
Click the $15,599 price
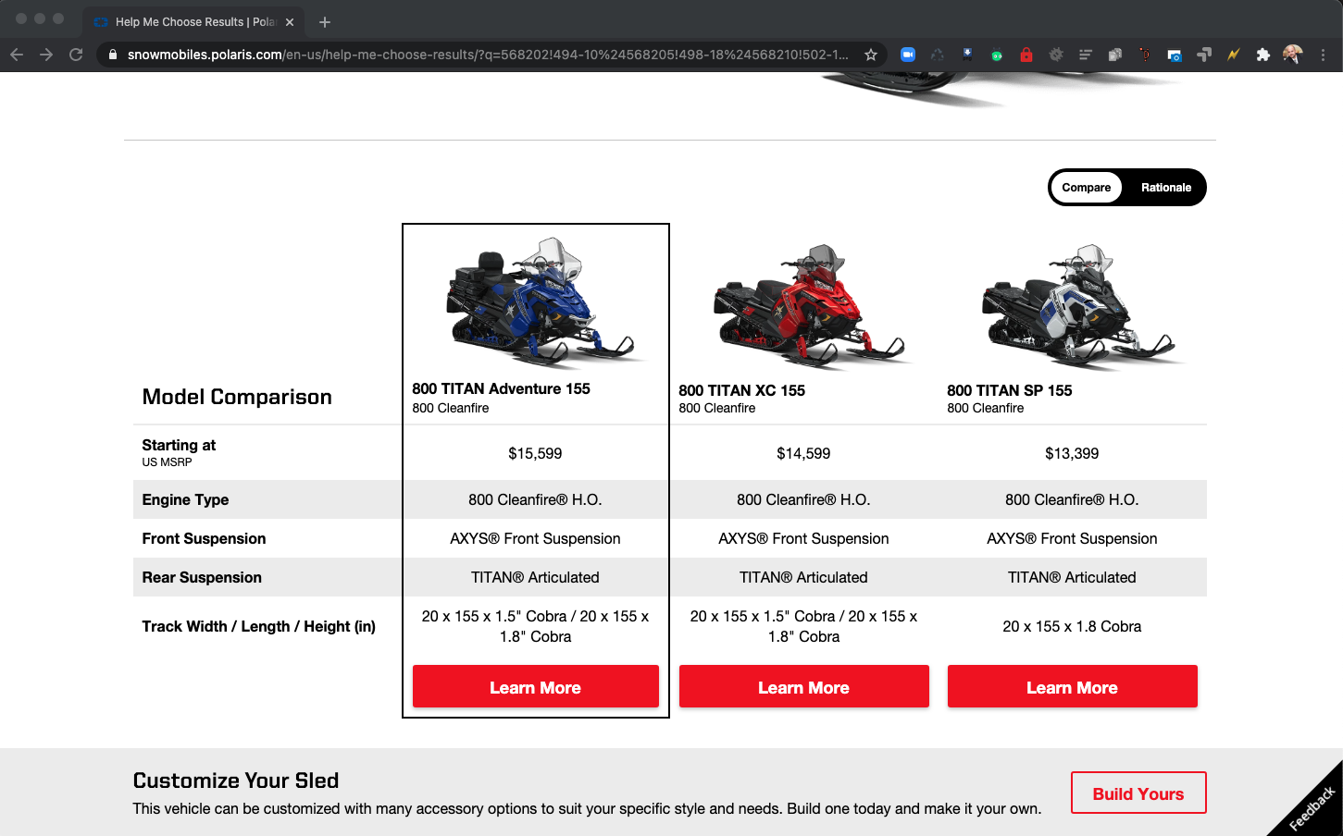(535, 454)
